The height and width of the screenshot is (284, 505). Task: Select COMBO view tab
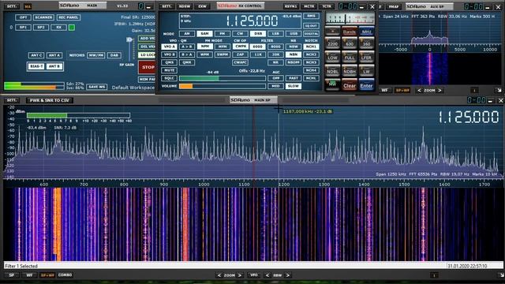(65, 275)
